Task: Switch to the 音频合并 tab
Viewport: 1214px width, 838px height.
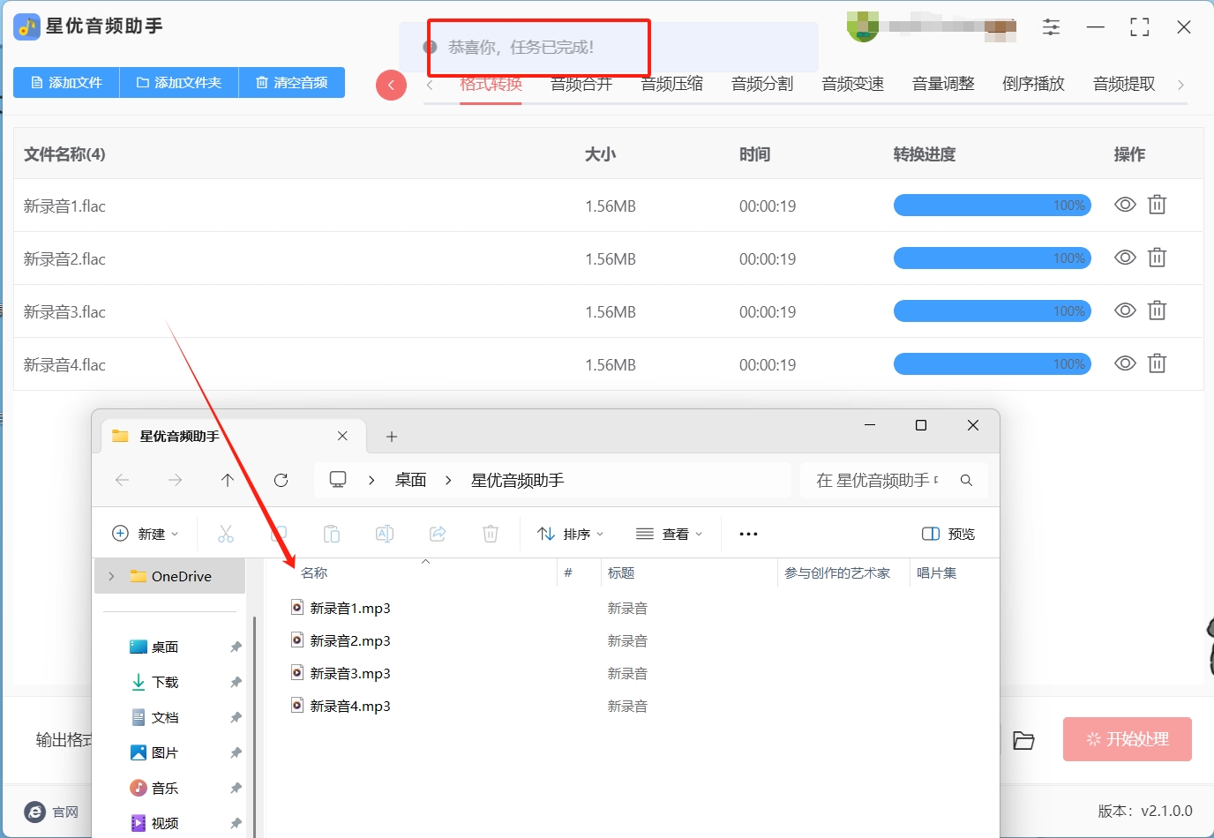Action: [x=581, y=84]
